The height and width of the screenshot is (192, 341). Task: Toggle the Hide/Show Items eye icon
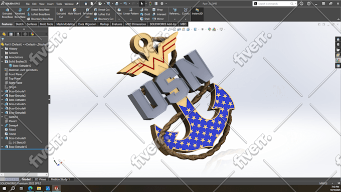[x=203, y=30]
